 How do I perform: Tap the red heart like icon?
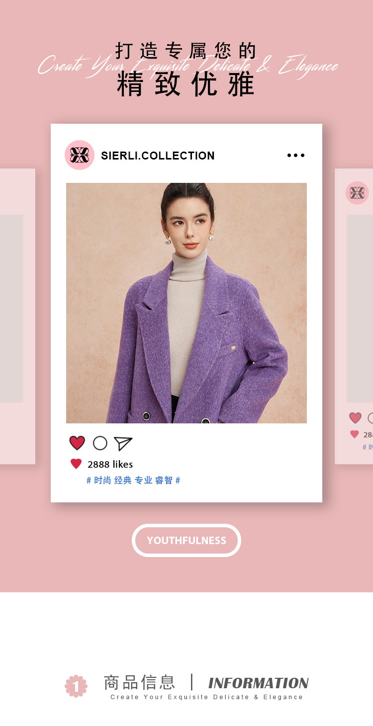point(77,443)
